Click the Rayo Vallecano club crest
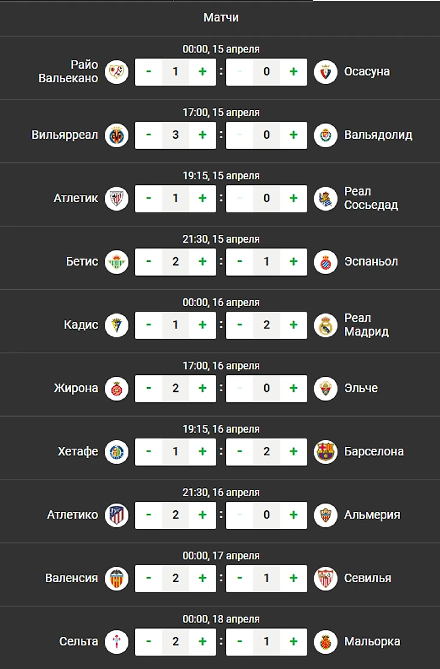The height and width of the screenshot is (669, 440). (x=117, y=72)
